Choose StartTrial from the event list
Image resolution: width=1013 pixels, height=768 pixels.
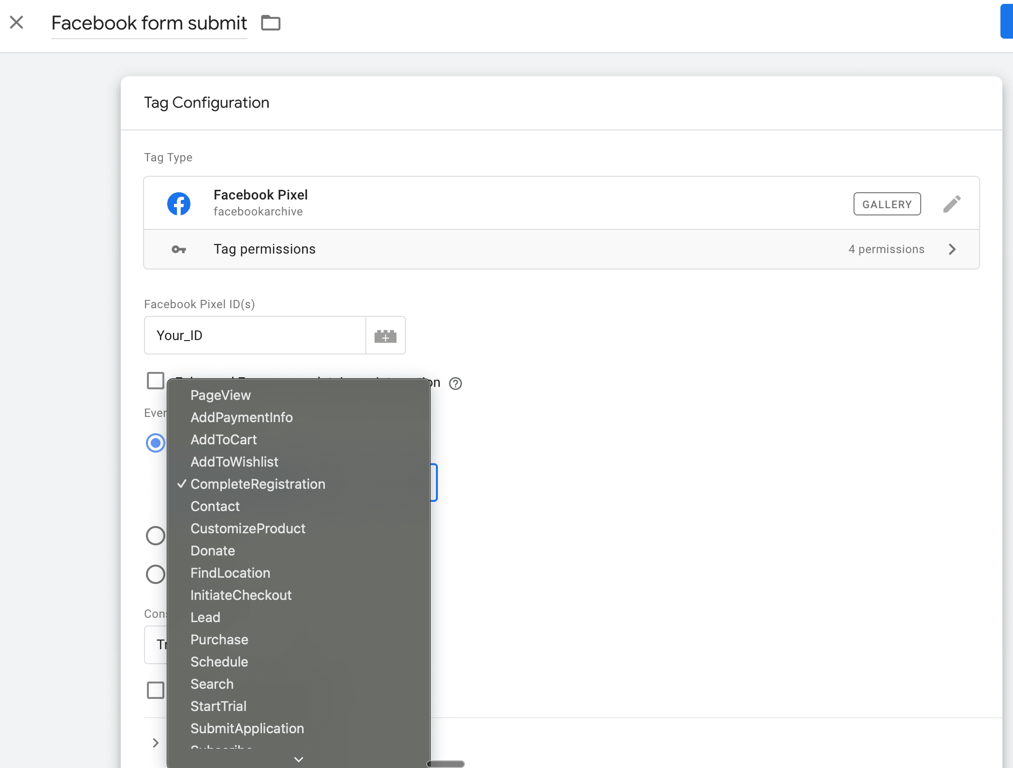coord(299,706)
